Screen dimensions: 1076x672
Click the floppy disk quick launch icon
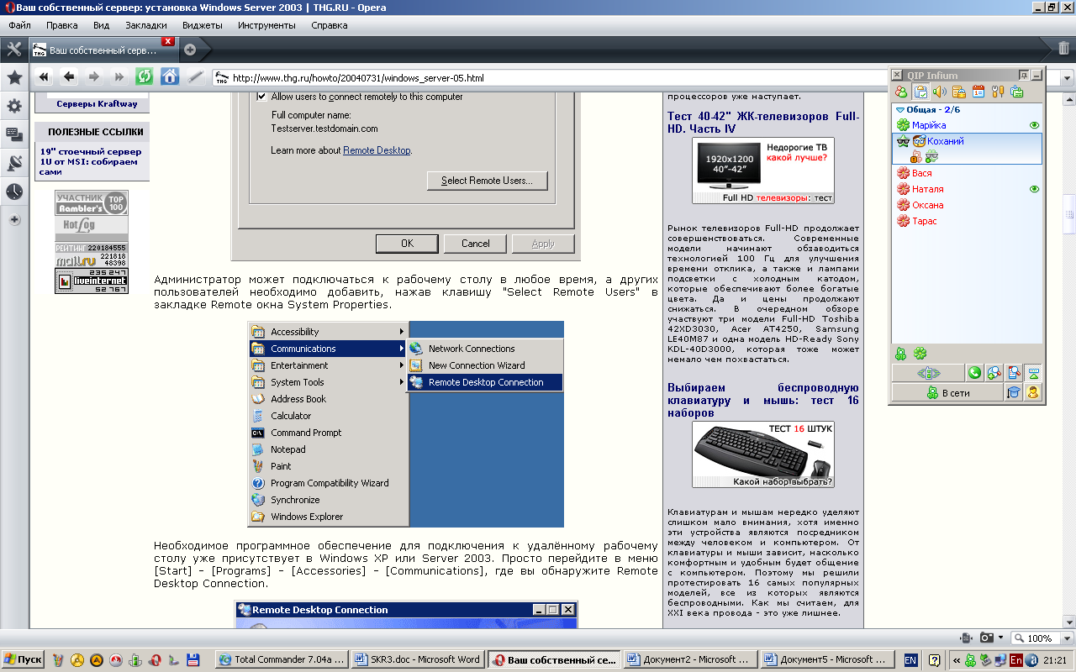pyautogui.click(x=193, y=660)
